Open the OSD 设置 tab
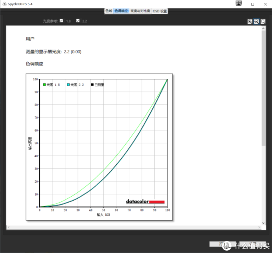This screenshot has width=272, height=253. [x=160, y=11]
